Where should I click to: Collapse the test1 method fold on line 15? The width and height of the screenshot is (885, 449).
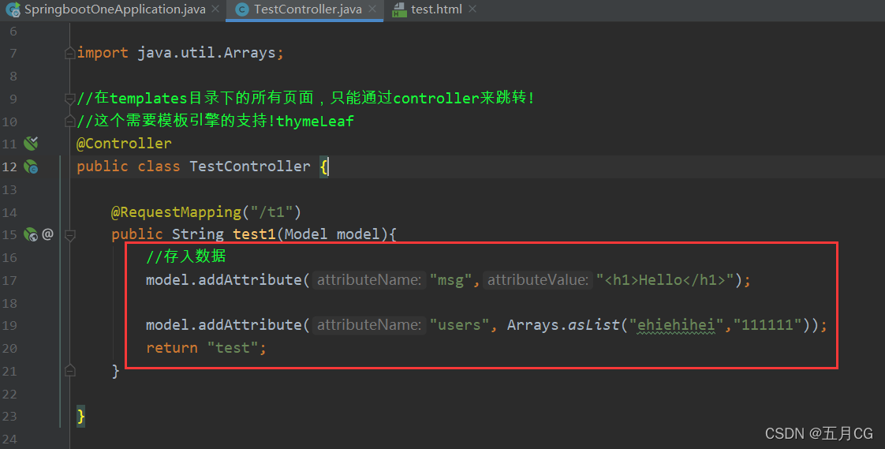pos(70,234)
